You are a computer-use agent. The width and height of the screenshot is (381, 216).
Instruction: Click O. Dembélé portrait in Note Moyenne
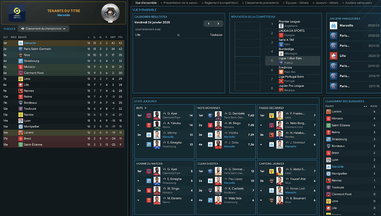click(218, 116)
